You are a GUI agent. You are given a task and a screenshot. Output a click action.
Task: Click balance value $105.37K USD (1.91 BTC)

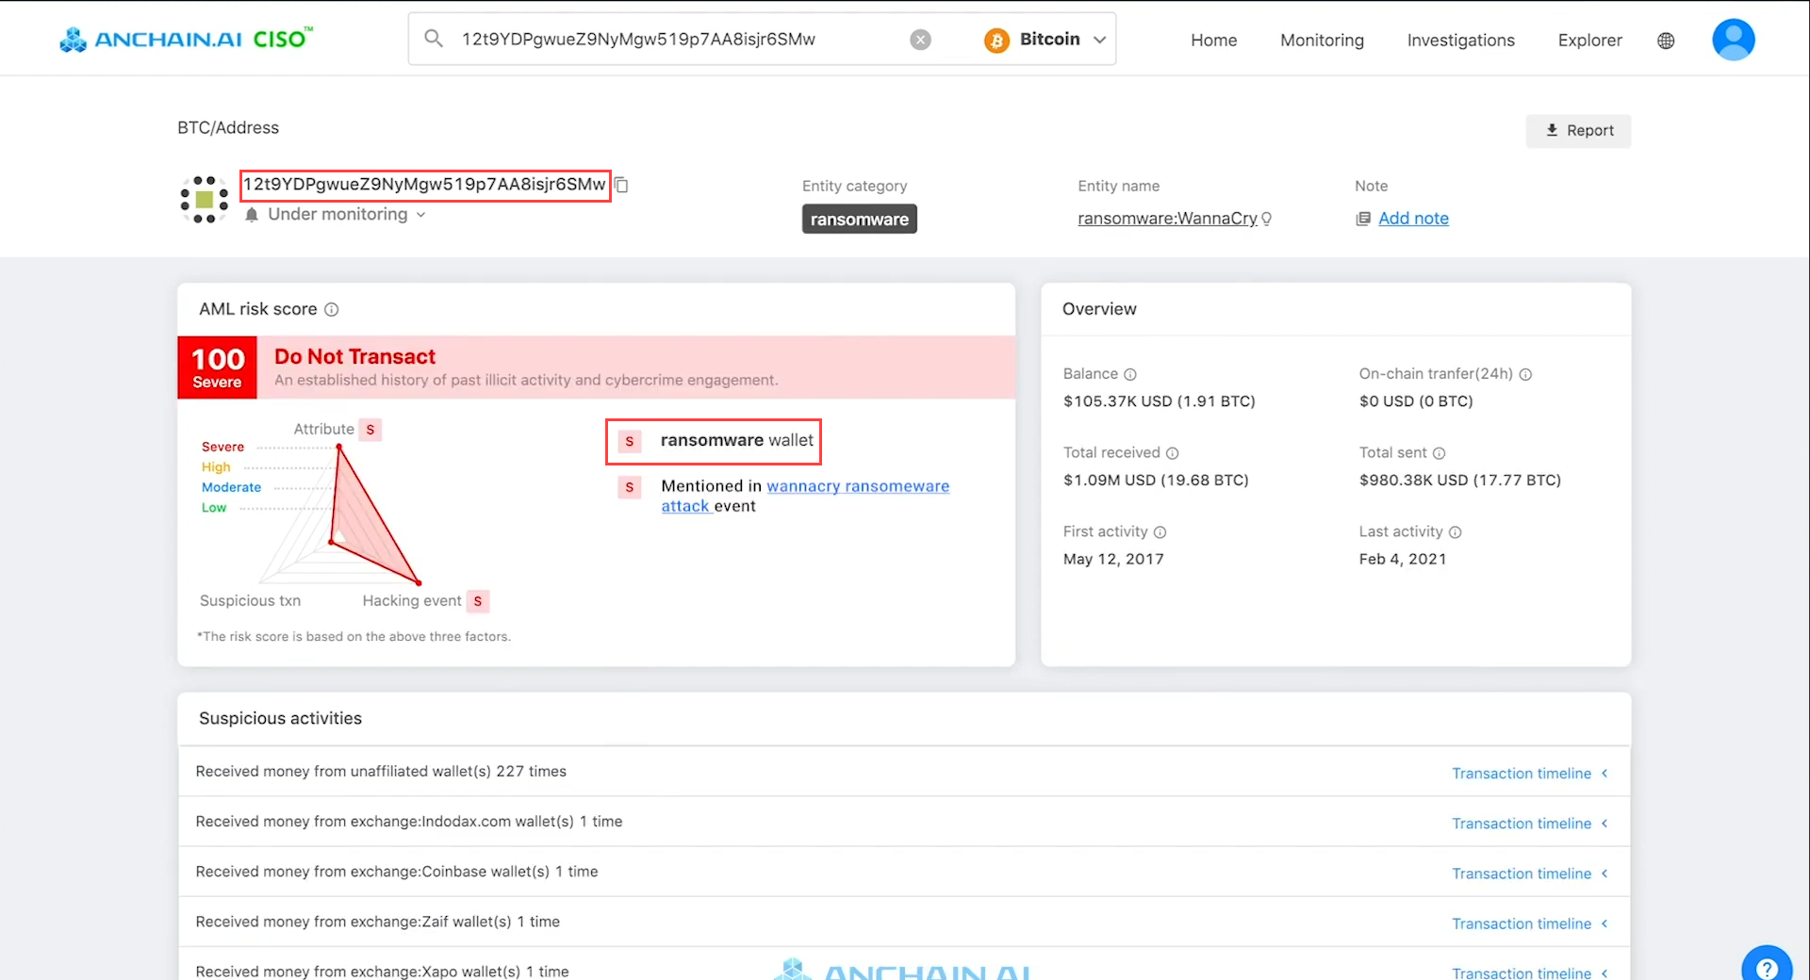click(x=1160, y=401)
